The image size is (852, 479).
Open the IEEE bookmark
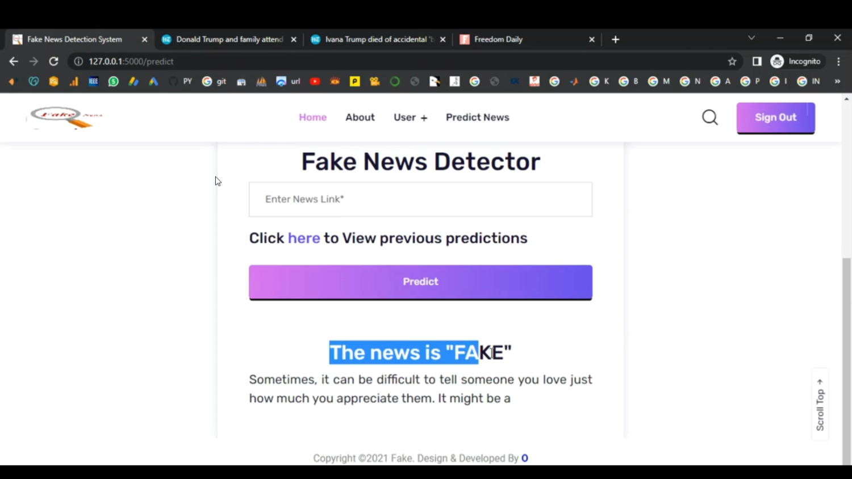point(93,81)
